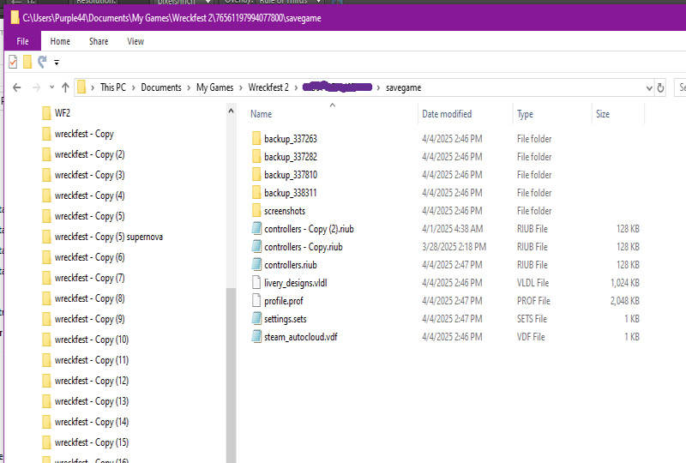
Task: Select the backup_338311 folder icon
Action: tap(256, 193)
